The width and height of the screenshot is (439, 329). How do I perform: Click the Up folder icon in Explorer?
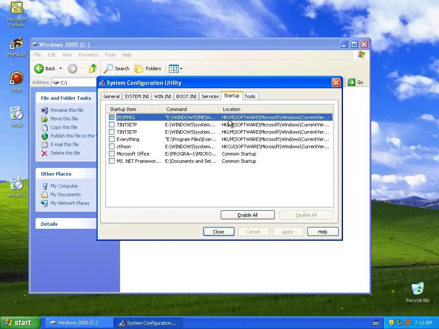93,69
